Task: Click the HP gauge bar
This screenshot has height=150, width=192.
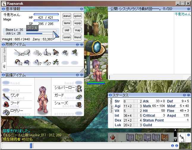Action: [x=46, y=14]
